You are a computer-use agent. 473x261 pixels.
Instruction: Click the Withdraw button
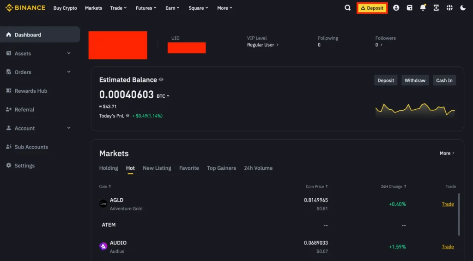click(415, 80)
